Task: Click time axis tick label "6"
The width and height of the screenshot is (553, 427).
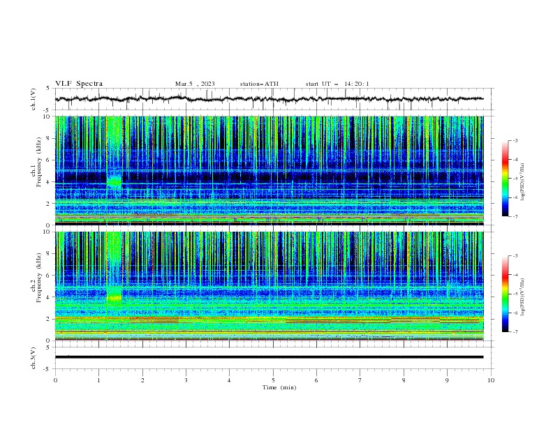Action: (x=316, y=380)
